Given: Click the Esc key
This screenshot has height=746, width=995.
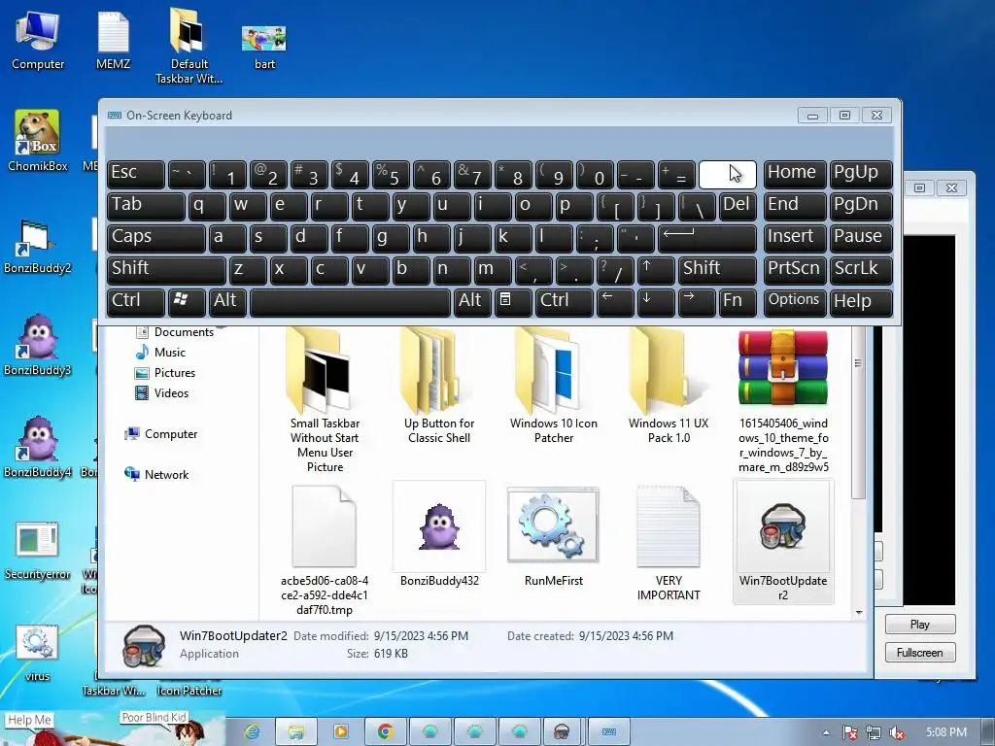Looking at the screenshot, I should [136, 174].
